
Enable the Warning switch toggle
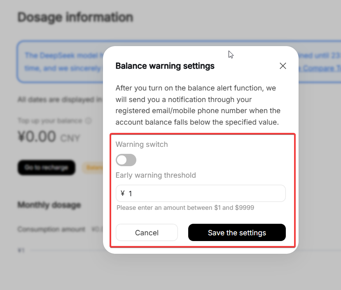point(126,160)
